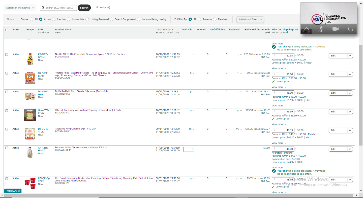The image size is (363, 198).
Task: Click the Search button
Action: pyautogui.click(x=84, y=8)
